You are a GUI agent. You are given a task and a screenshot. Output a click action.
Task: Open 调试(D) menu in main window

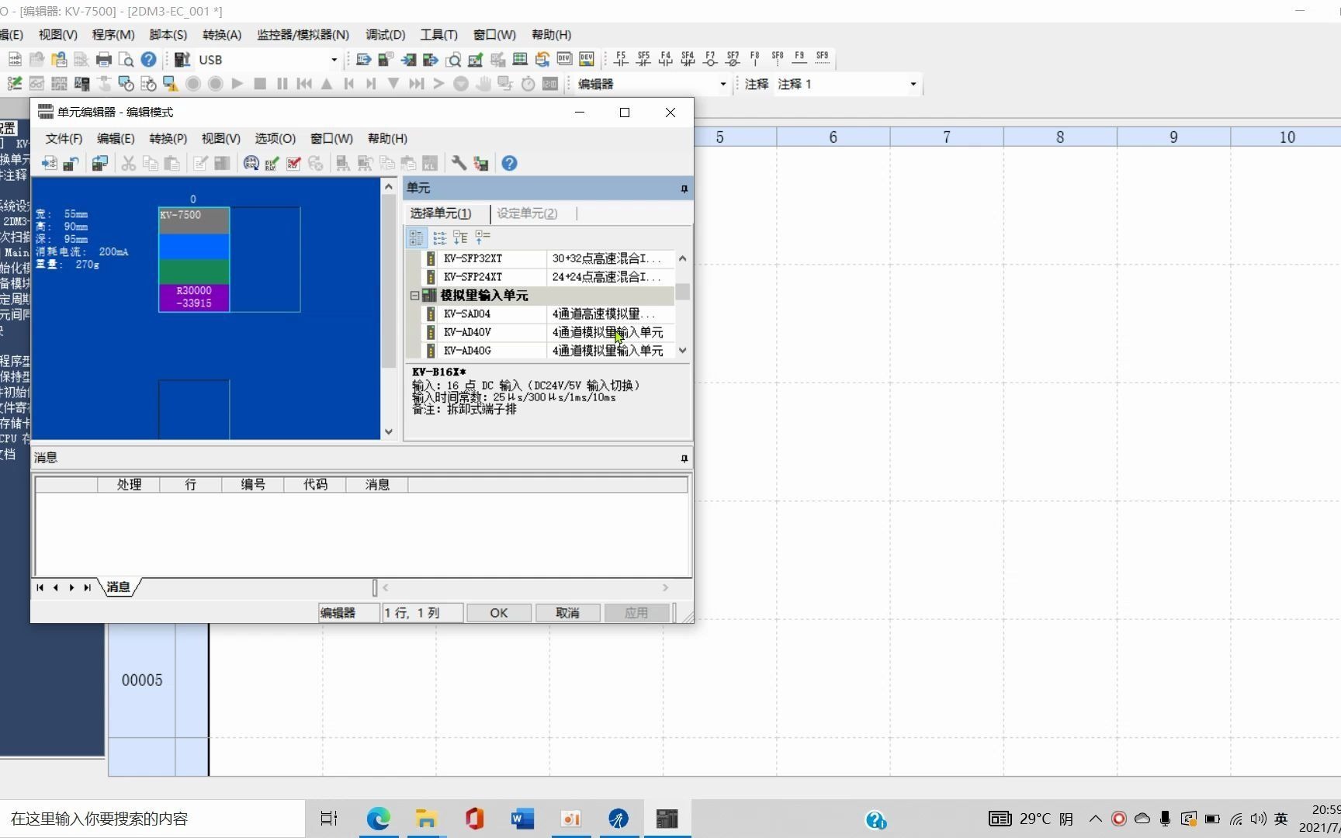385,35
